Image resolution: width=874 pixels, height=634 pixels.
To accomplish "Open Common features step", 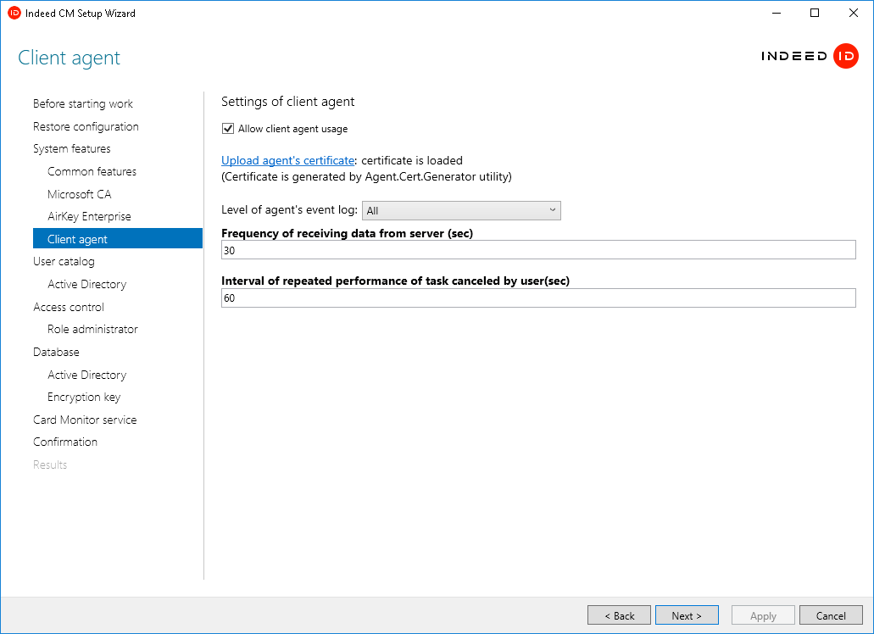I will [x=92, y=171].
